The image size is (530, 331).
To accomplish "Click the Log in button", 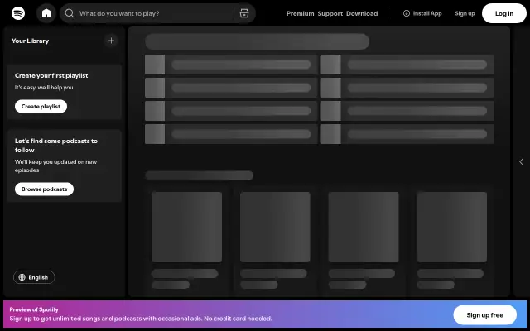I will (504, 13).
